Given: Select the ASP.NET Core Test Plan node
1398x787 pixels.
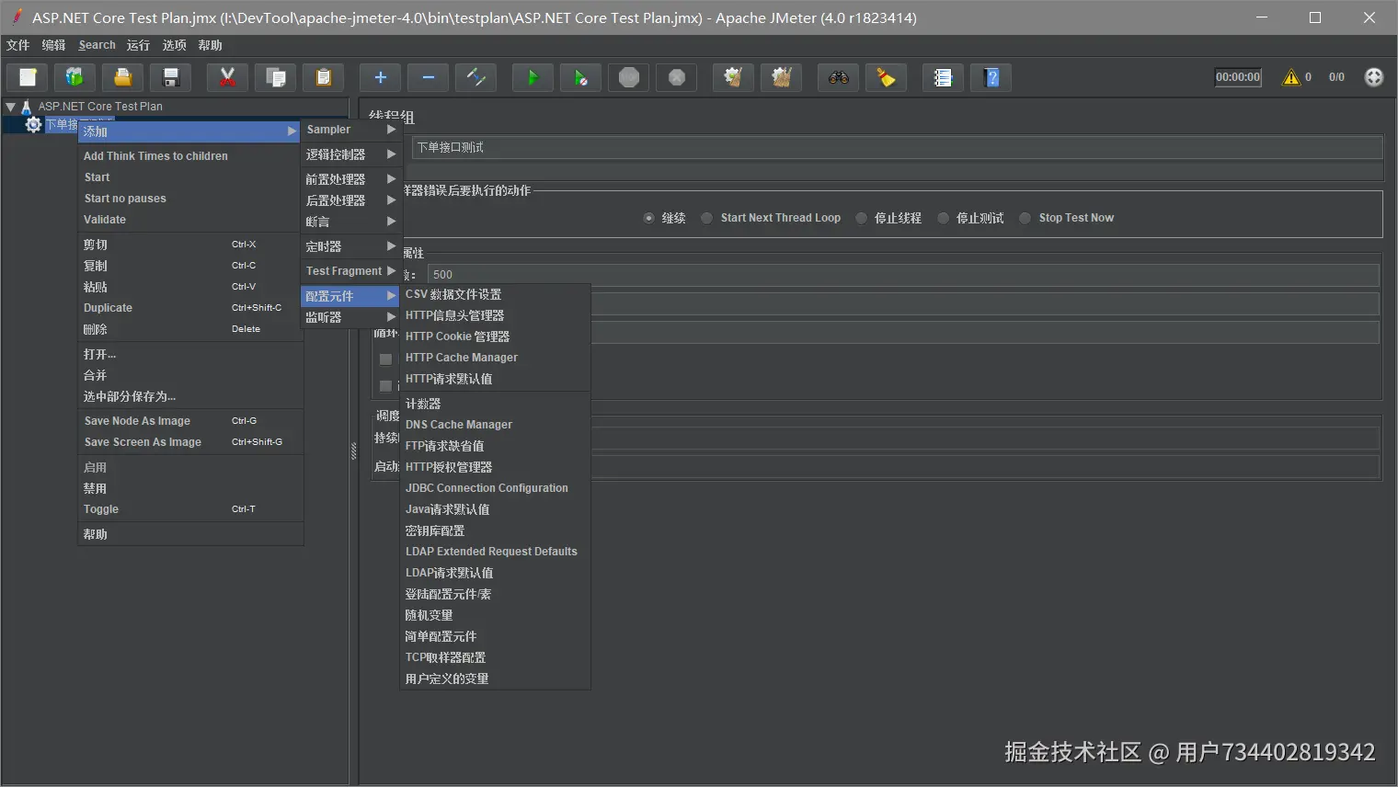Looking at the screenshot, I should coord(100,107).
